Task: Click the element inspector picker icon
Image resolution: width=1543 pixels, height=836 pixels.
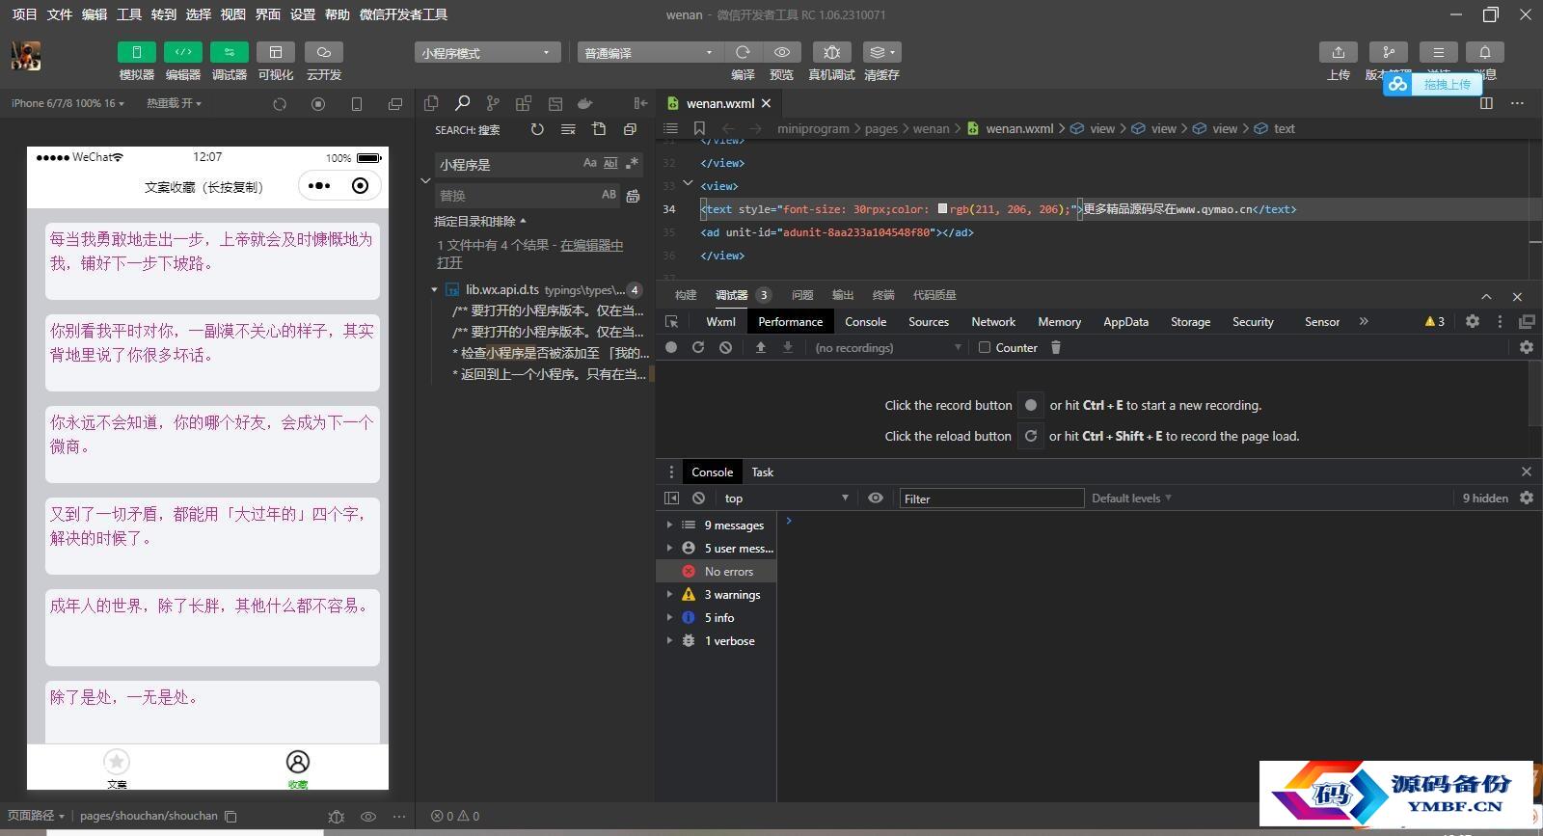Action: pyautogui.click(x=672, y=322)
